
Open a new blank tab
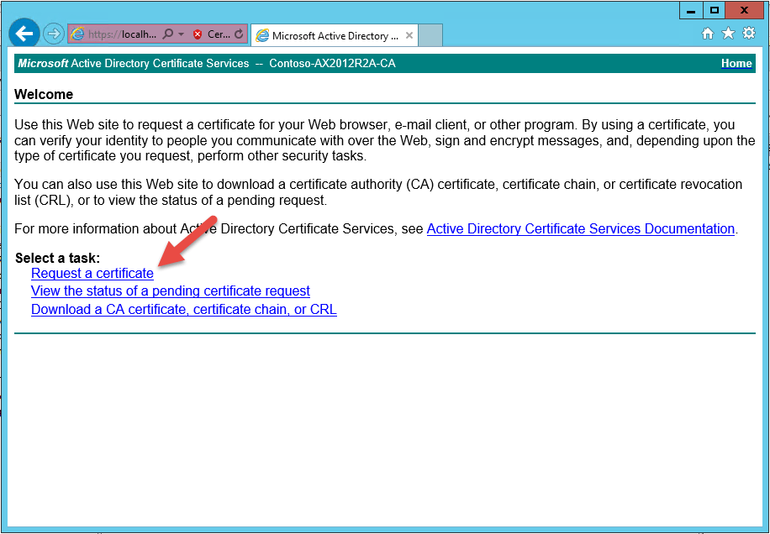[430, 35]
